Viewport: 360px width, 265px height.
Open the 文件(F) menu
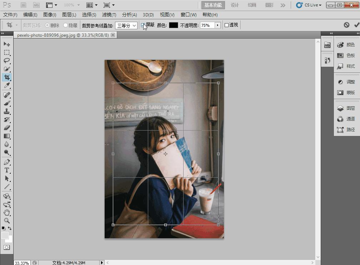tap(10, 15)
